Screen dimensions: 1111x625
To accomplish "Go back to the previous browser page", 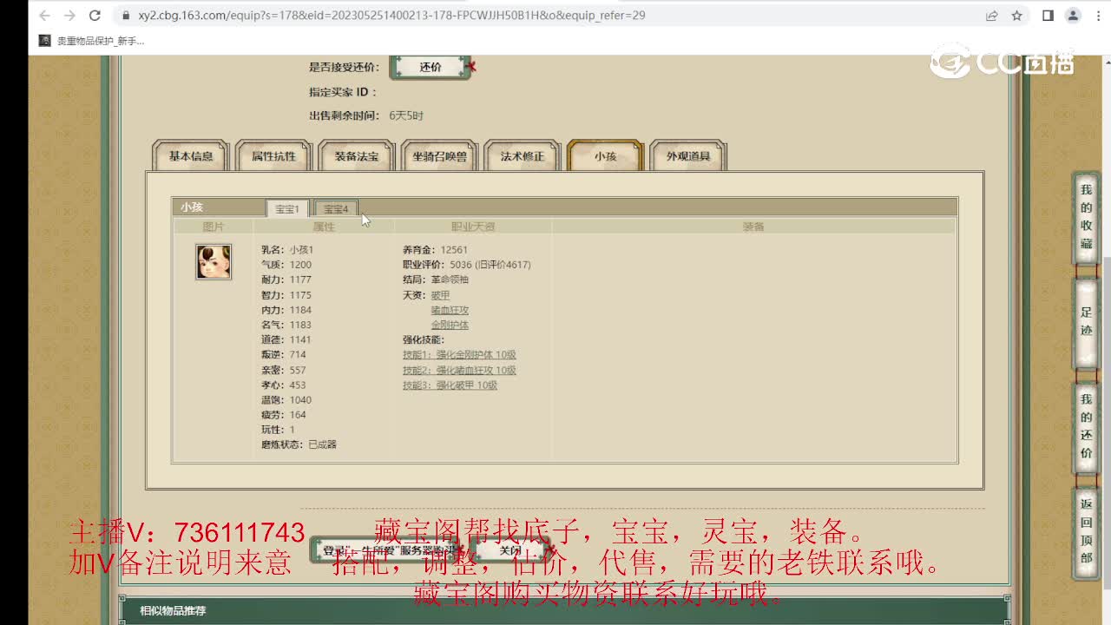I will click(45, 16).
